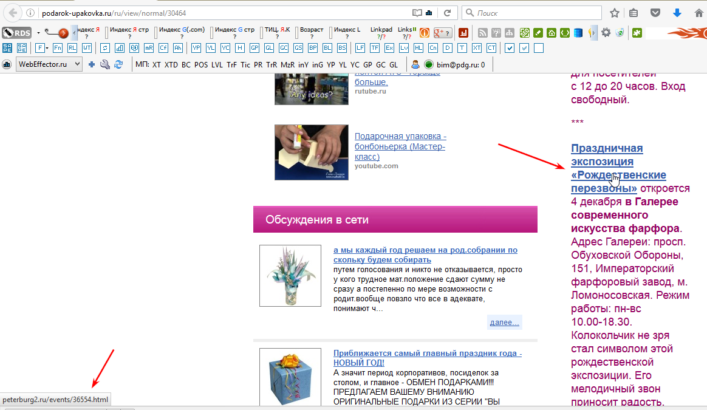This screenshot has height=410, width=707.
Task: Click the red bar-chart statistics icon
Action: [463, 33]
